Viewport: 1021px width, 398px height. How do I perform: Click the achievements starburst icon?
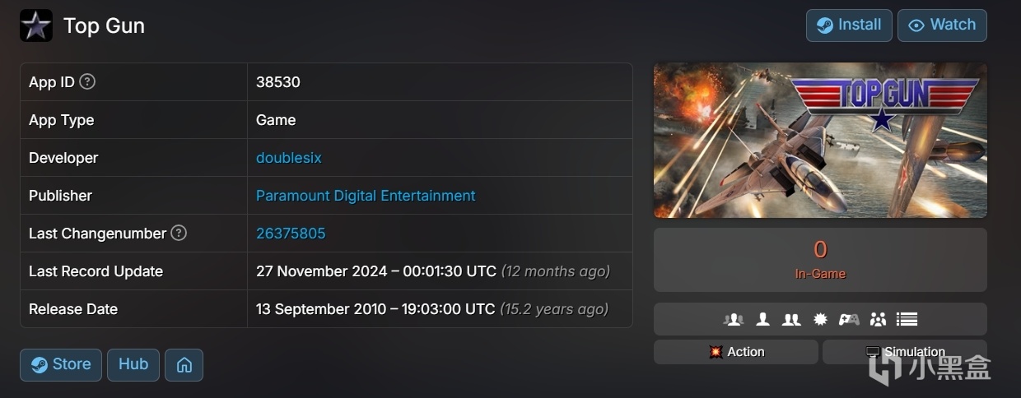(x=820, y=319)
